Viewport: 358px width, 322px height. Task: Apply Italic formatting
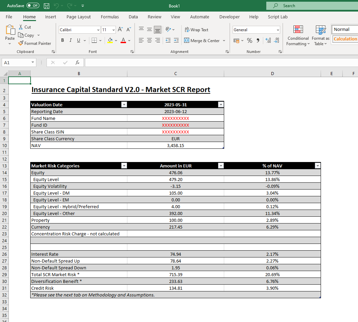(x=71, y=40)
